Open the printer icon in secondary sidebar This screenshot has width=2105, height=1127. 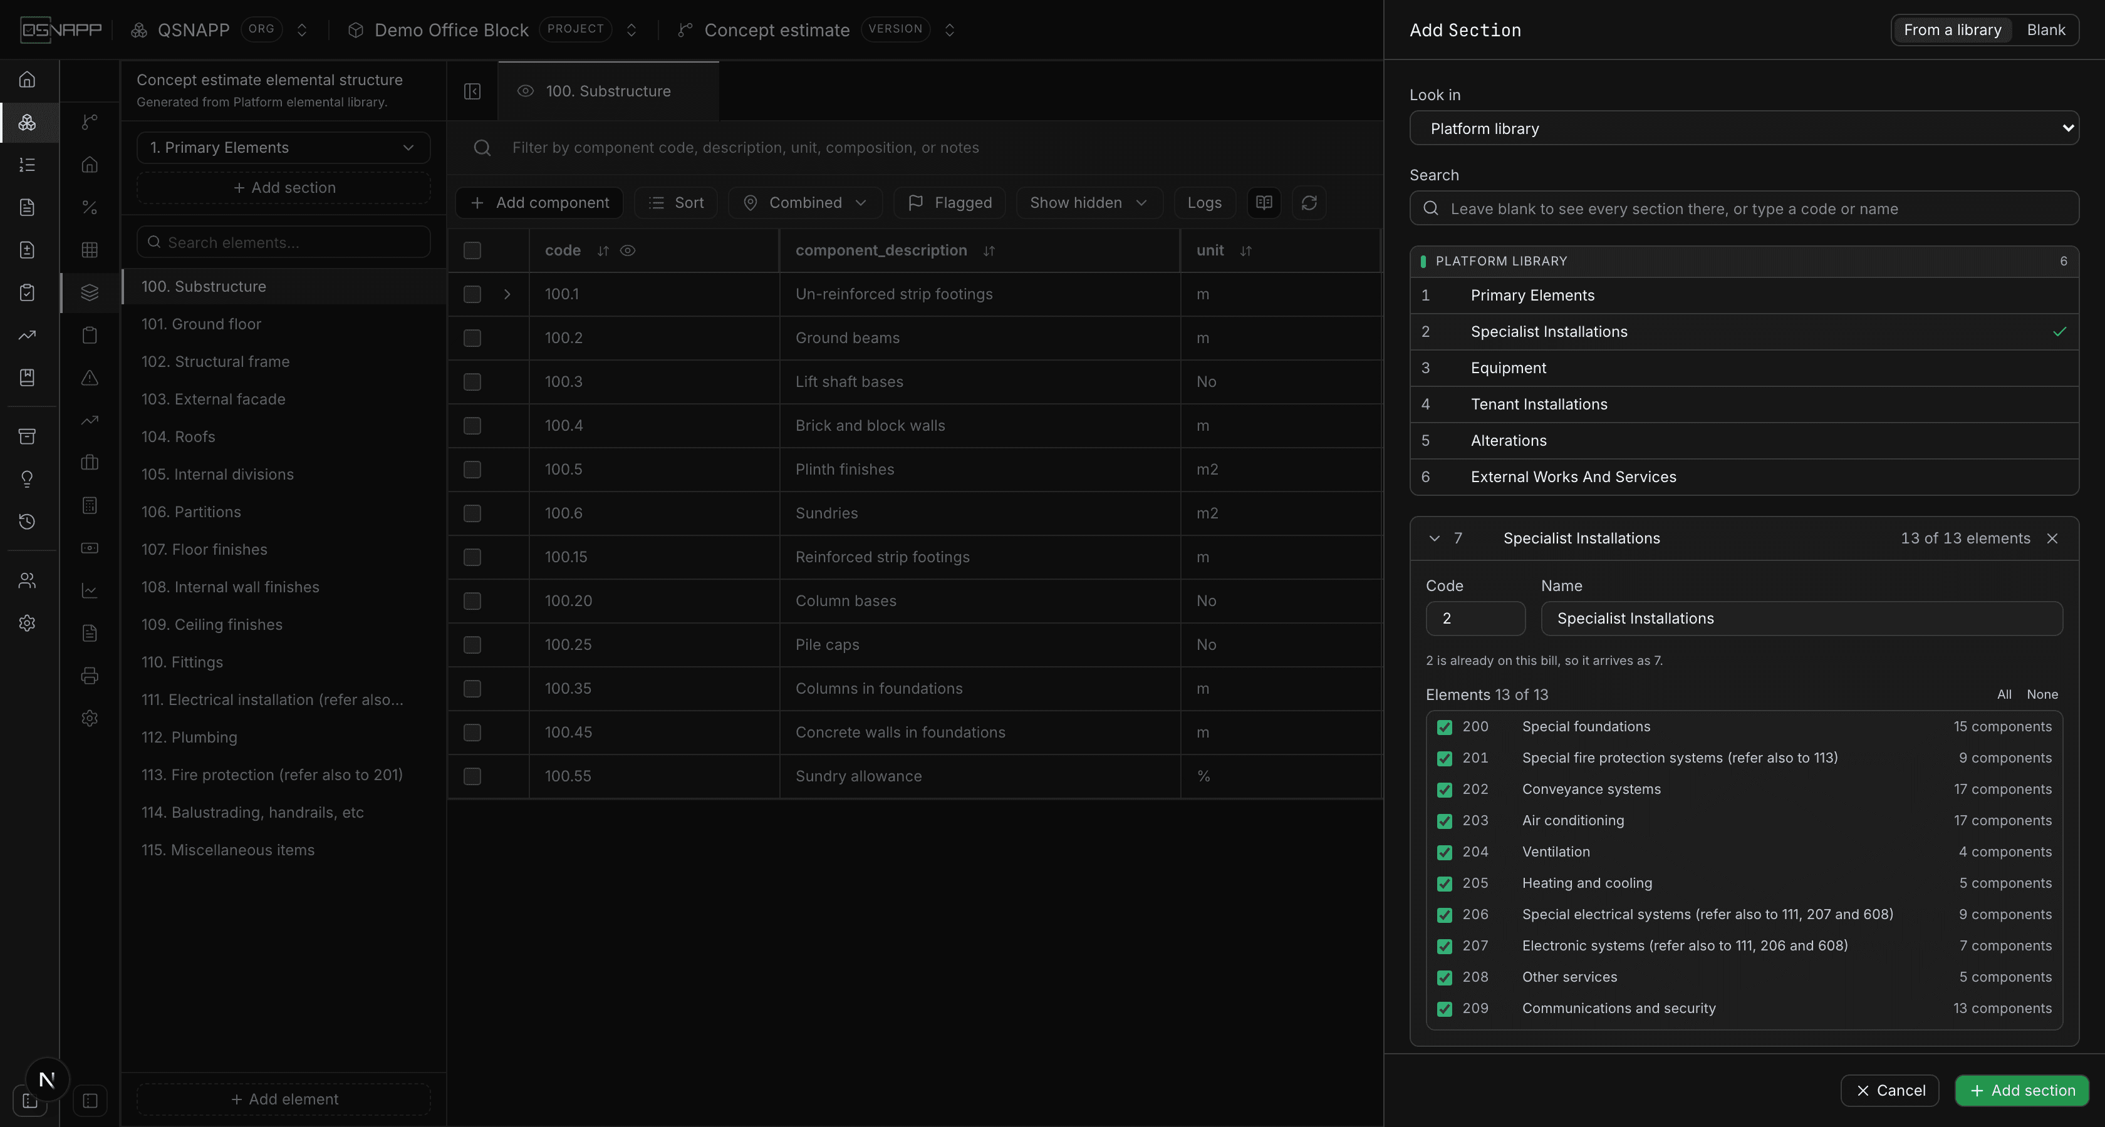coord(90,676)
